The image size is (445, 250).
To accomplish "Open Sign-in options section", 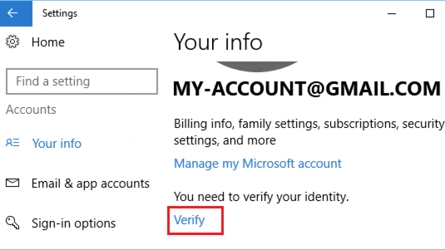I will 73,223.
